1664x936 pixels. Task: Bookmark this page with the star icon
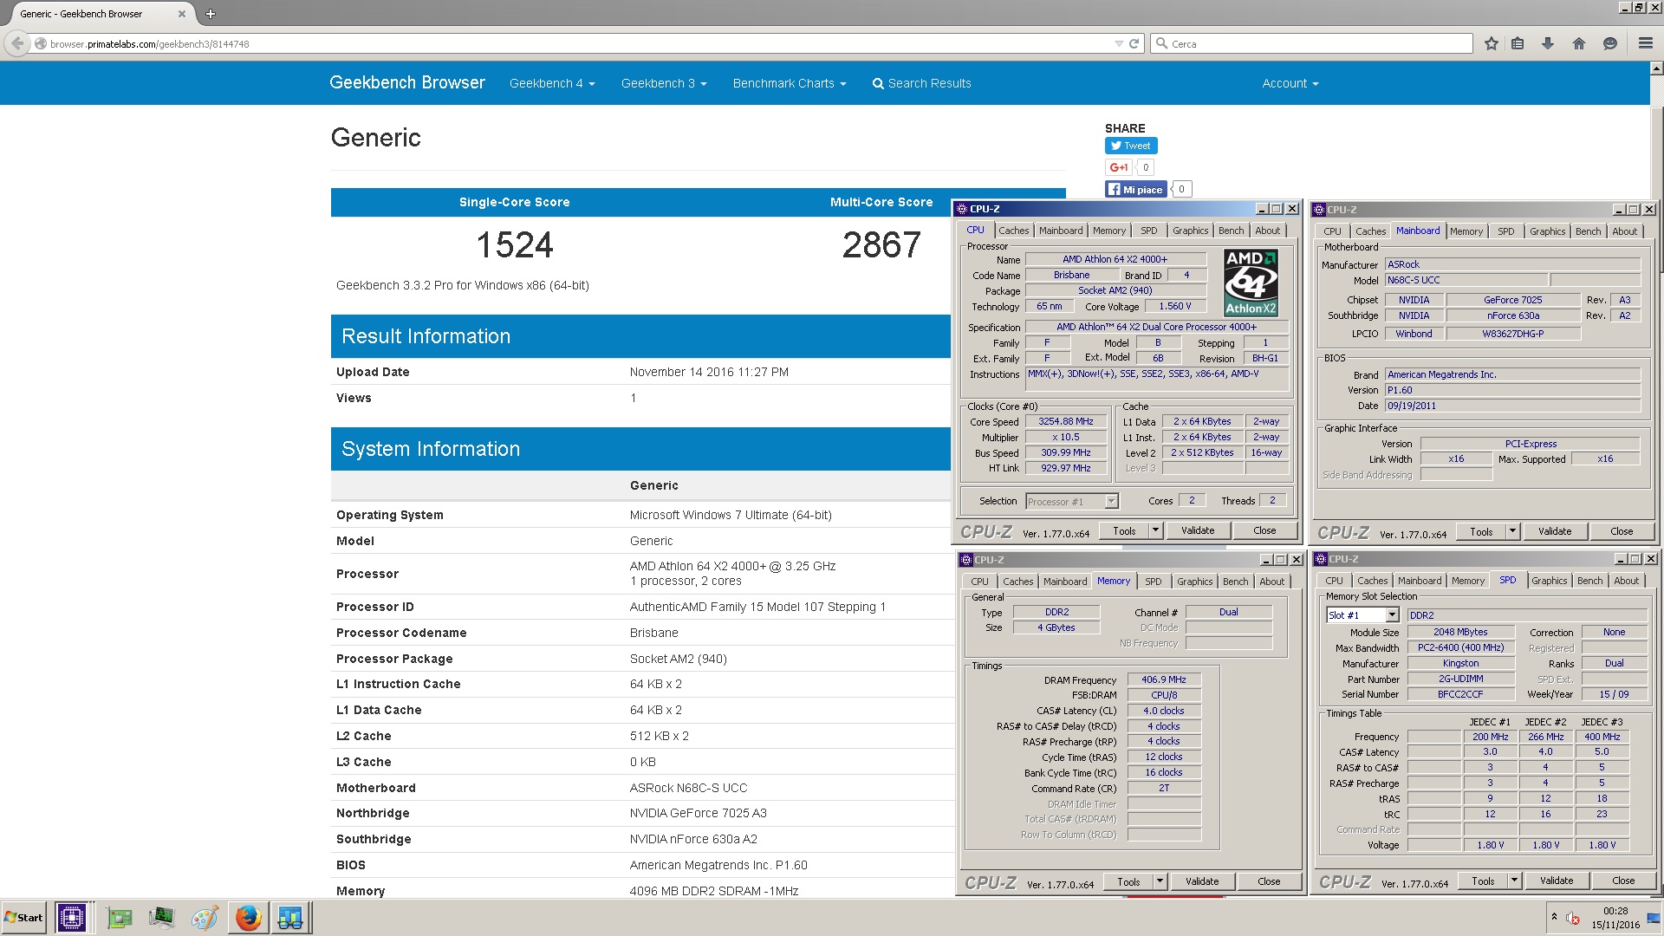pyautogui.click(x=1492, y=43)
